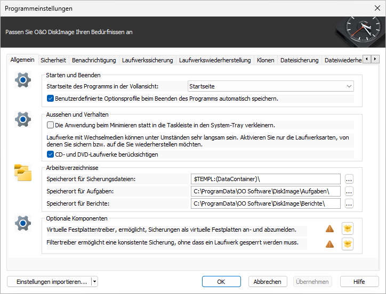
Task: Open Hilfe
Action: click(x=359, y=281)
